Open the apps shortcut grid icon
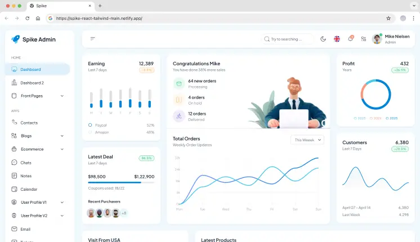 tap(364, 39)
